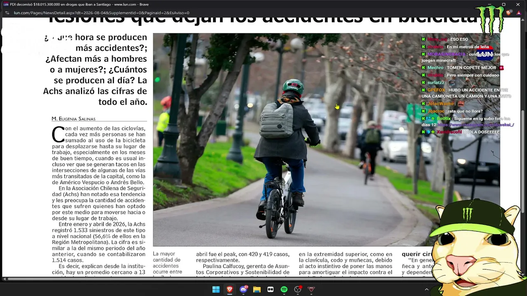Click the chat username 'JotacWasho'
The height and width of the screenshot is (296, 527).
(x=441, y=104)
